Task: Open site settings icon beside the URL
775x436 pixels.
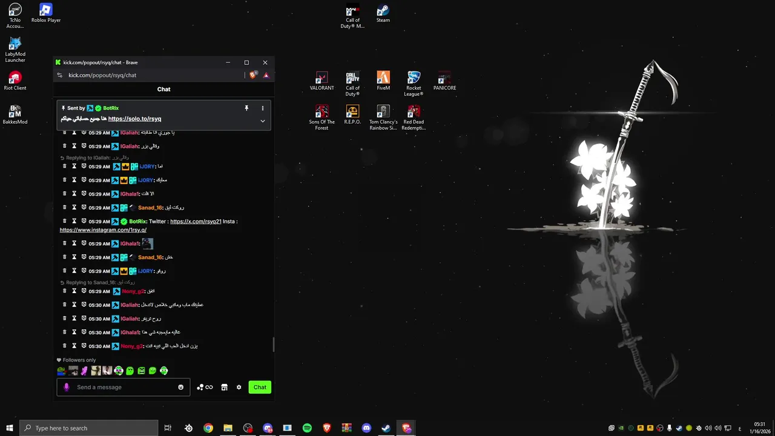Action: tap(59, 75)
